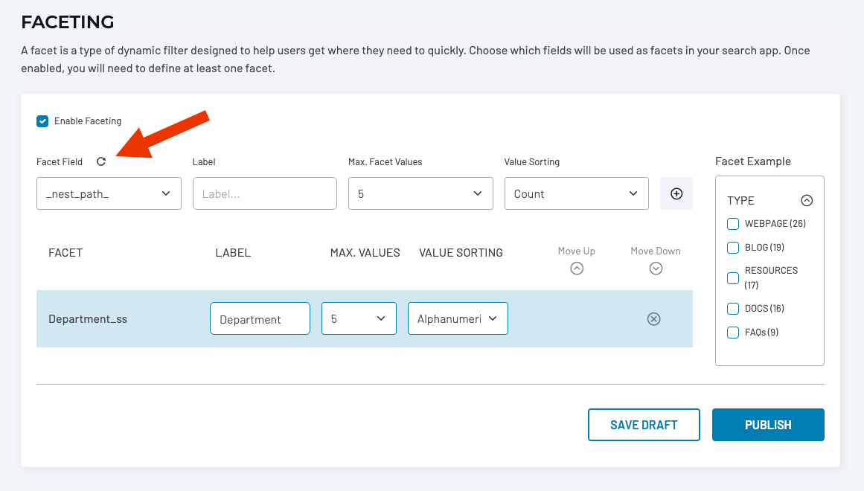This screenshot has height=491, width=864.
Task: Check the BLOG (19) checkbox
Action: click(x=733, y=248)
